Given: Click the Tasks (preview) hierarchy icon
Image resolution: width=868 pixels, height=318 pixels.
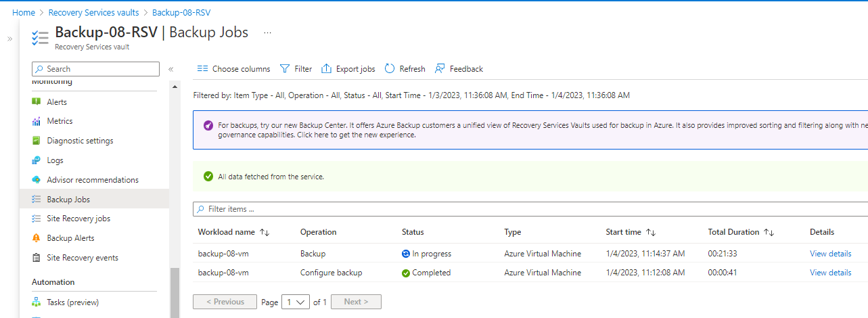Looking at the screenshot, I should point(37,302).
